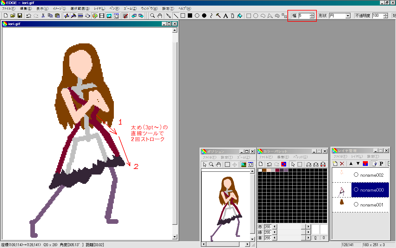Decrease the 不透明度 opacity stepper value
396x248 pixels.
[385, 17]
